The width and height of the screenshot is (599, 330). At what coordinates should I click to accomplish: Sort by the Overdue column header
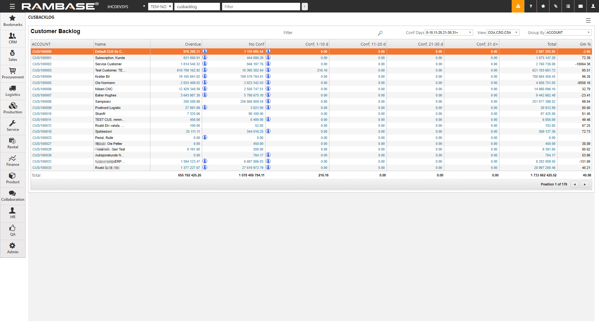tap(193, 44)
